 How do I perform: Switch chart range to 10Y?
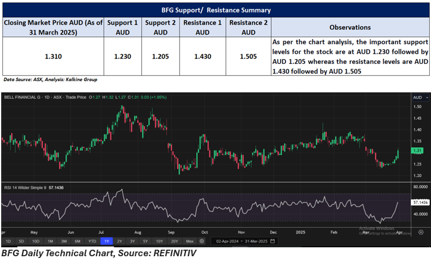coord(159,241)
